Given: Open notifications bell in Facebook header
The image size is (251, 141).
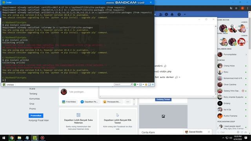Looking at the screenshot, I should (172, 14).
